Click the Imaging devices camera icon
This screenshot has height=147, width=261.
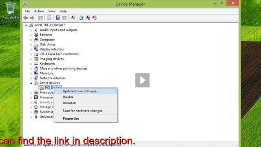click(36, 59)
